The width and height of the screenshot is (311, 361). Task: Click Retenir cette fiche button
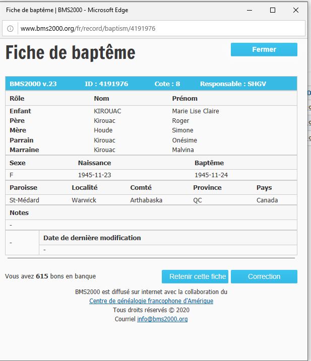[x=195, y=276]
